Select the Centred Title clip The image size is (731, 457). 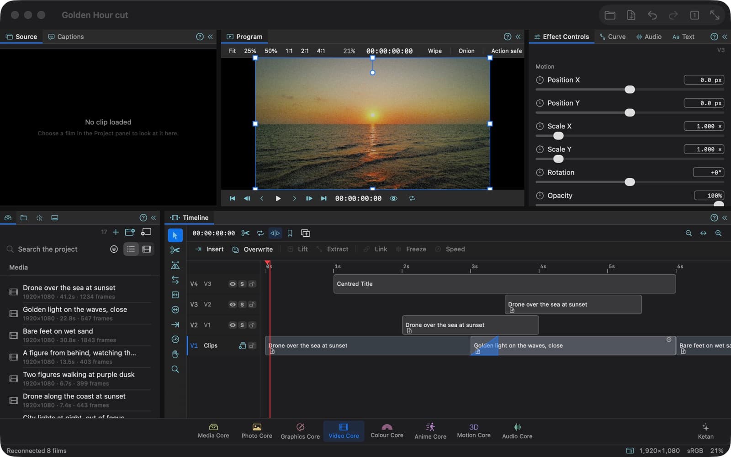pyautogui.click(x=504, y=284)
